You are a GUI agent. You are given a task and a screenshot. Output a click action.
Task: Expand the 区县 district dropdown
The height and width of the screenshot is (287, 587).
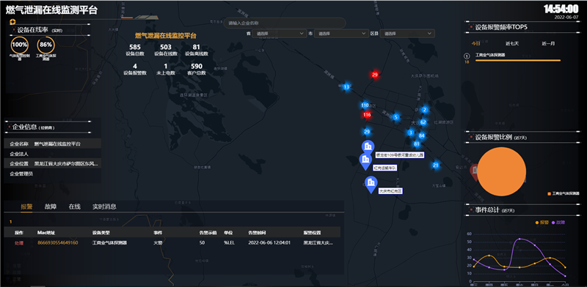(407, 34)
